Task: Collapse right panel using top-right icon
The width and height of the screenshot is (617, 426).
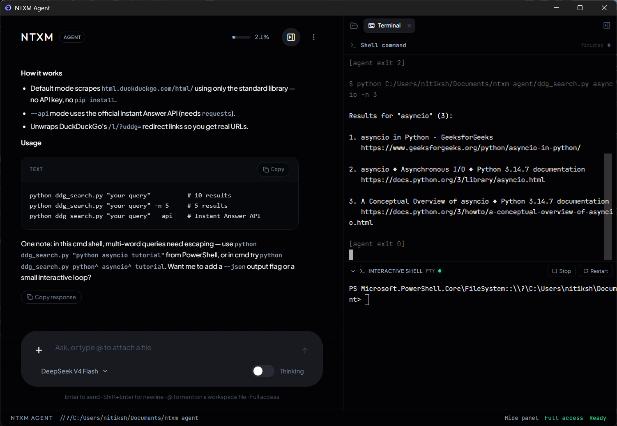Action: pos(607,25)
